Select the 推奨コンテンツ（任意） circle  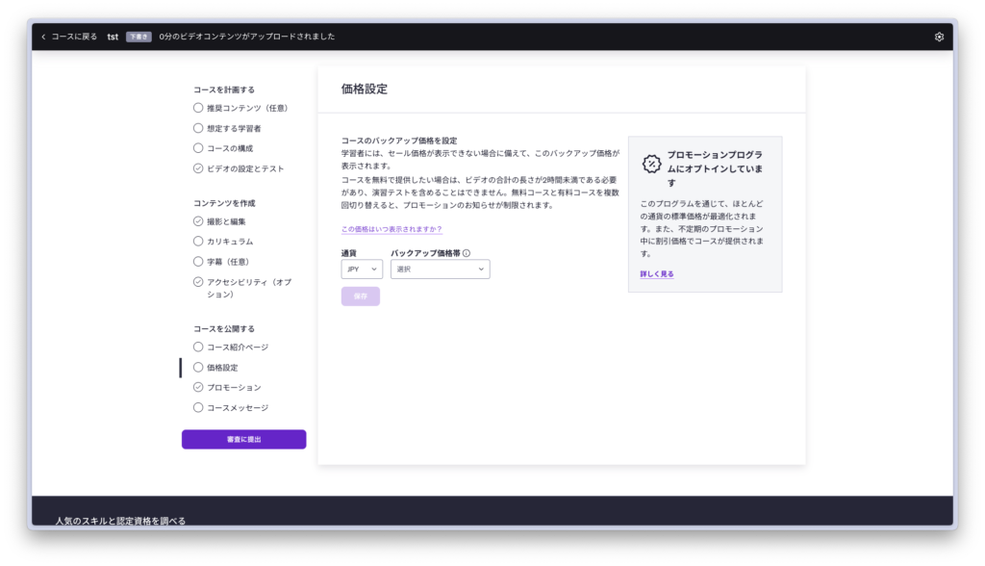pyautogui.click(x=198, y=108)
